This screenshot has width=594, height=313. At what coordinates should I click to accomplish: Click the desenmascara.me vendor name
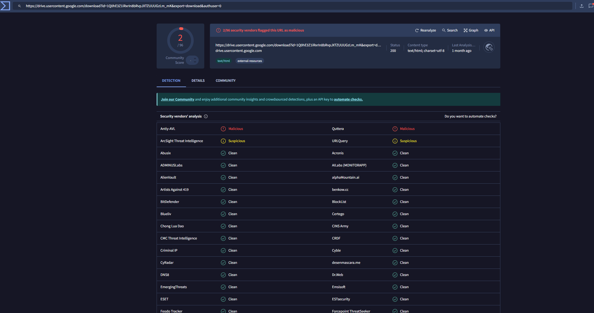346,263
